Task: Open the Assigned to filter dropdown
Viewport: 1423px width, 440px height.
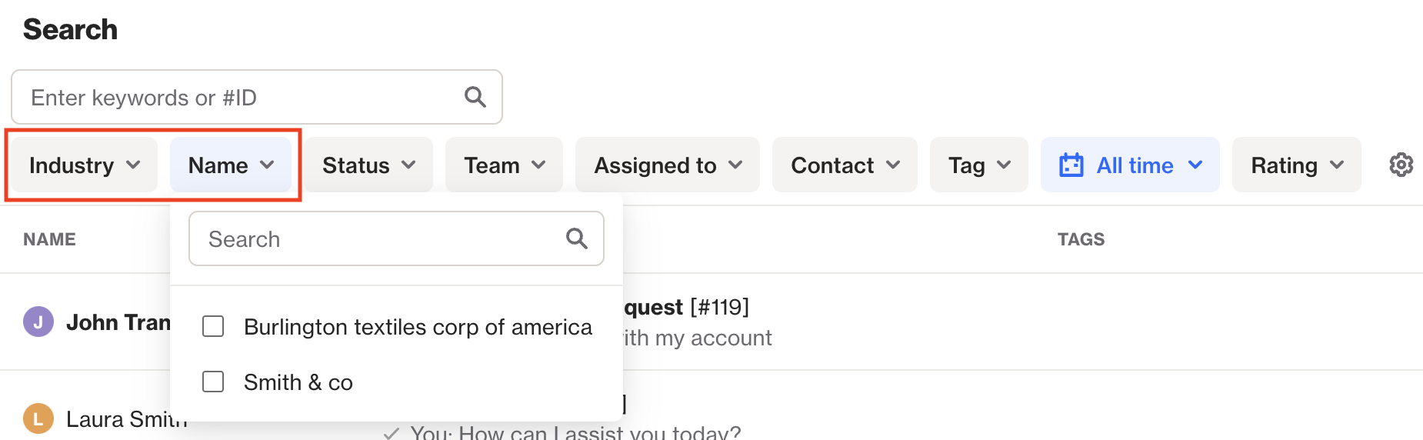Action: point(668,165)
